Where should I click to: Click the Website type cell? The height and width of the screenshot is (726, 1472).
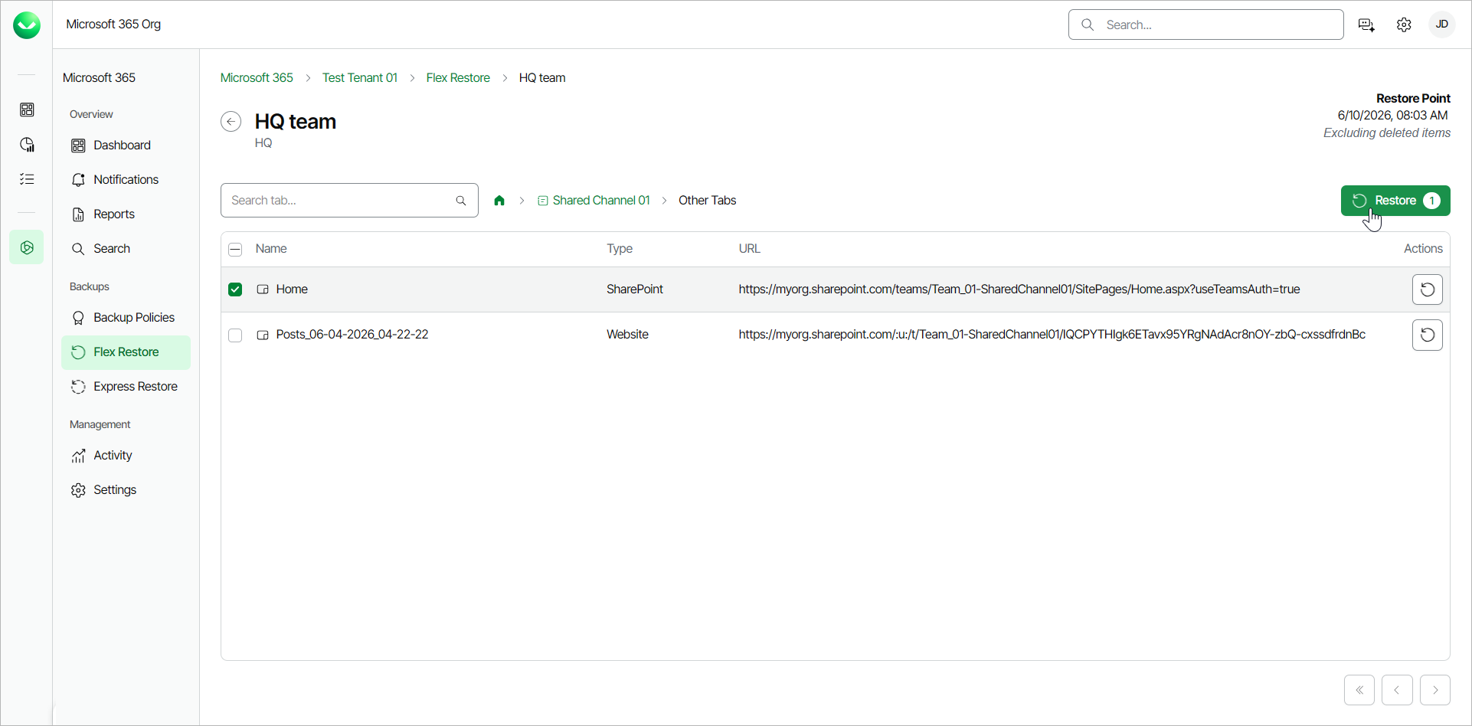click(627, 335)
